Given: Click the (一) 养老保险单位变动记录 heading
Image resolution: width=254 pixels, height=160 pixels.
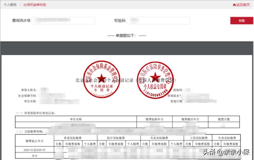Looking at the screenshot, I should click(36, 113).
